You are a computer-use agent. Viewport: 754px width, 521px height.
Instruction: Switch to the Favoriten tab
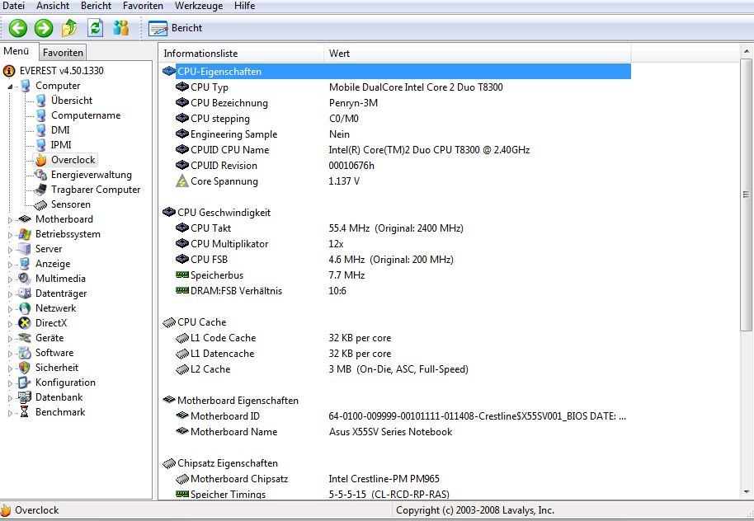click(x=63, y=53)
